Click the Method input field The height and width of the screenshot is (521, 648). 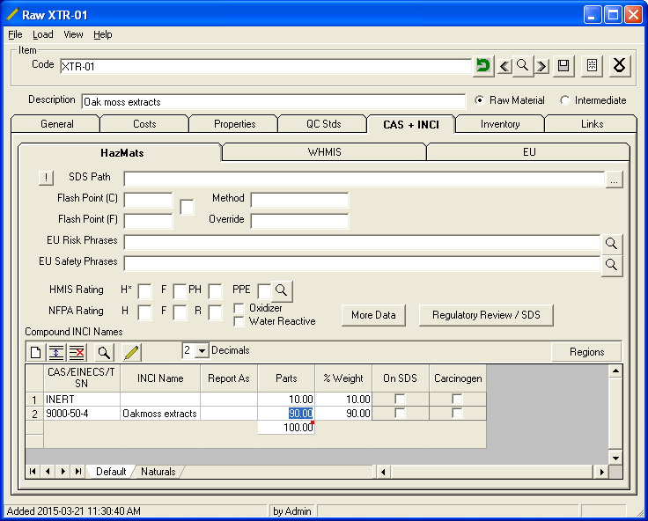tap(299, 200)
